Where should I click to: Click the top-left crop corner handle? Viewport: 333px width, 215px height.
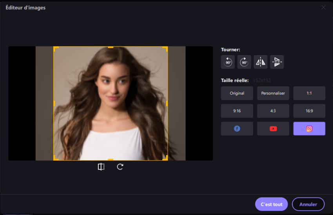coord(55,48)
